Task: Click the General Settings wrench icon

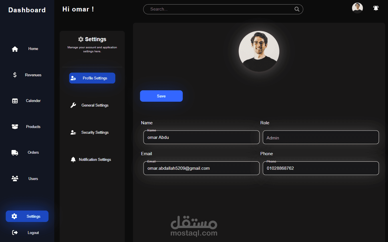Action: point(73,105)
